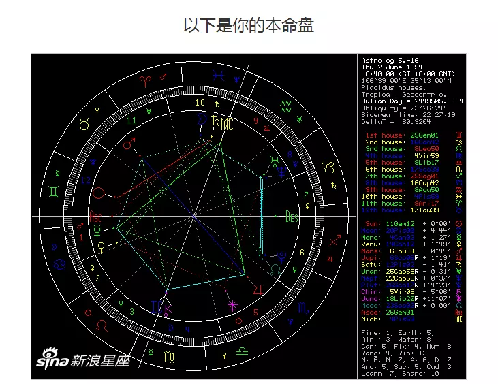
Task: Click the 'Juno: 18Lib20R' row
Action: point(412,299)
